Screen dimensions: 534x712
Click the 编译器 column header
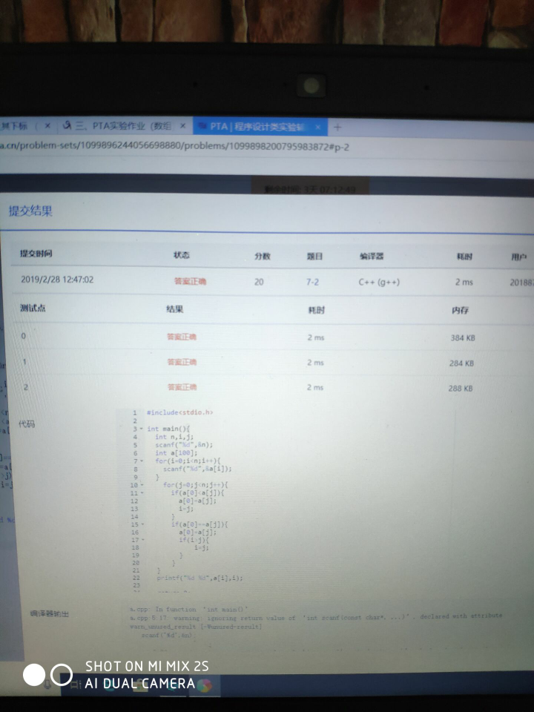pyautogui.click(x=372, y=257)
